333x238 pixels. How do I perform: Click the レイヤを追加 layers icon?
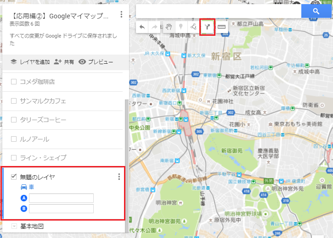click(x=14, y=62)
